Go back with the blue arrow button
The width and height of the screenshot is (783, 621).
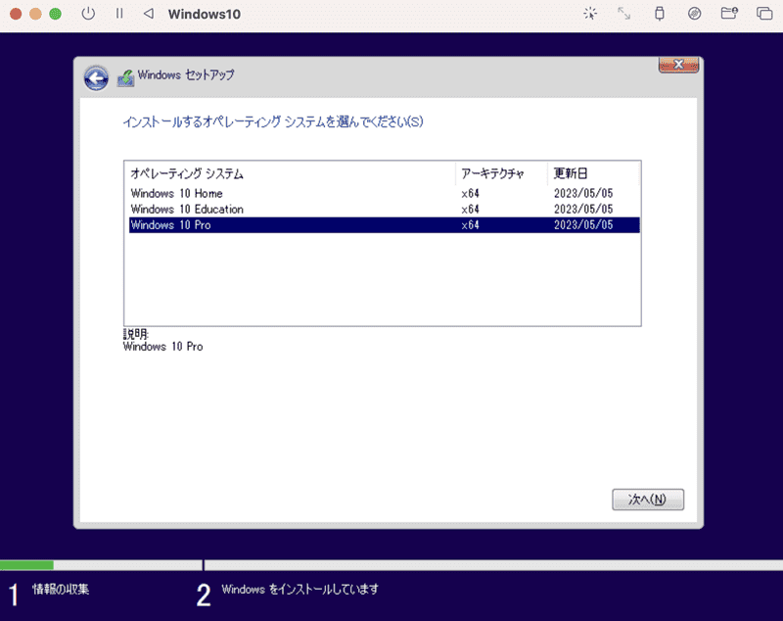[96, 78]
